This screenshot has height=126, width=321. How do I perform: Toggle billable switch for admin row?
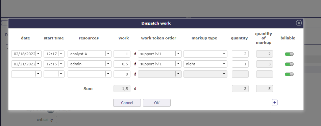coord(289,64)
